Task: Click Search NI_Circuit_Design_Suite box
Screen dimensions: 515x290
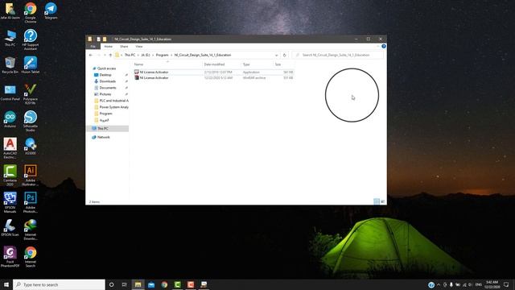Action: pos(338,55)
